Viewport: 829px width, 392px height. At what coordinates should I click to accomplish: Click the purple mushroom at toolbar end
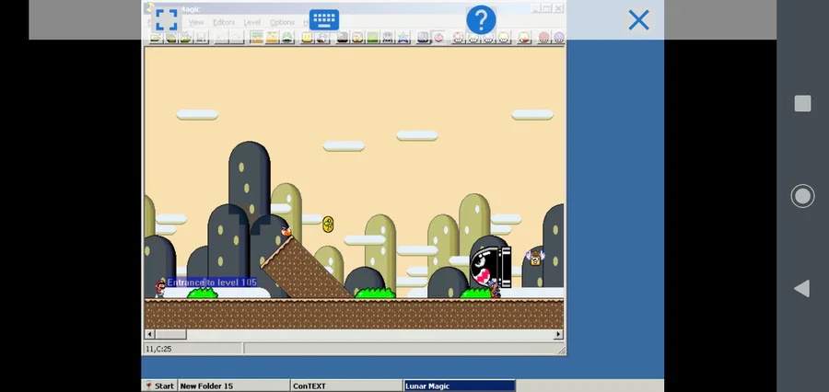tap(559, 37)
